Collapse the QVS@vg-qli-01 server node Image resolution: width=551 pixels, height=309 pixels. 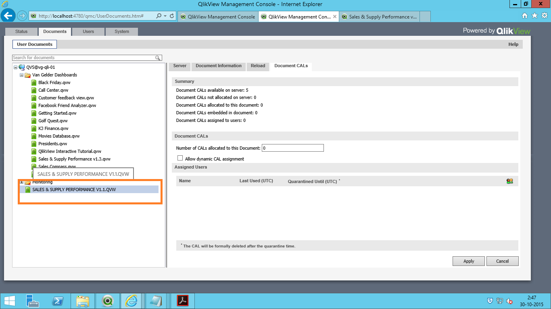pyautogui.click(x=15, y=67)
